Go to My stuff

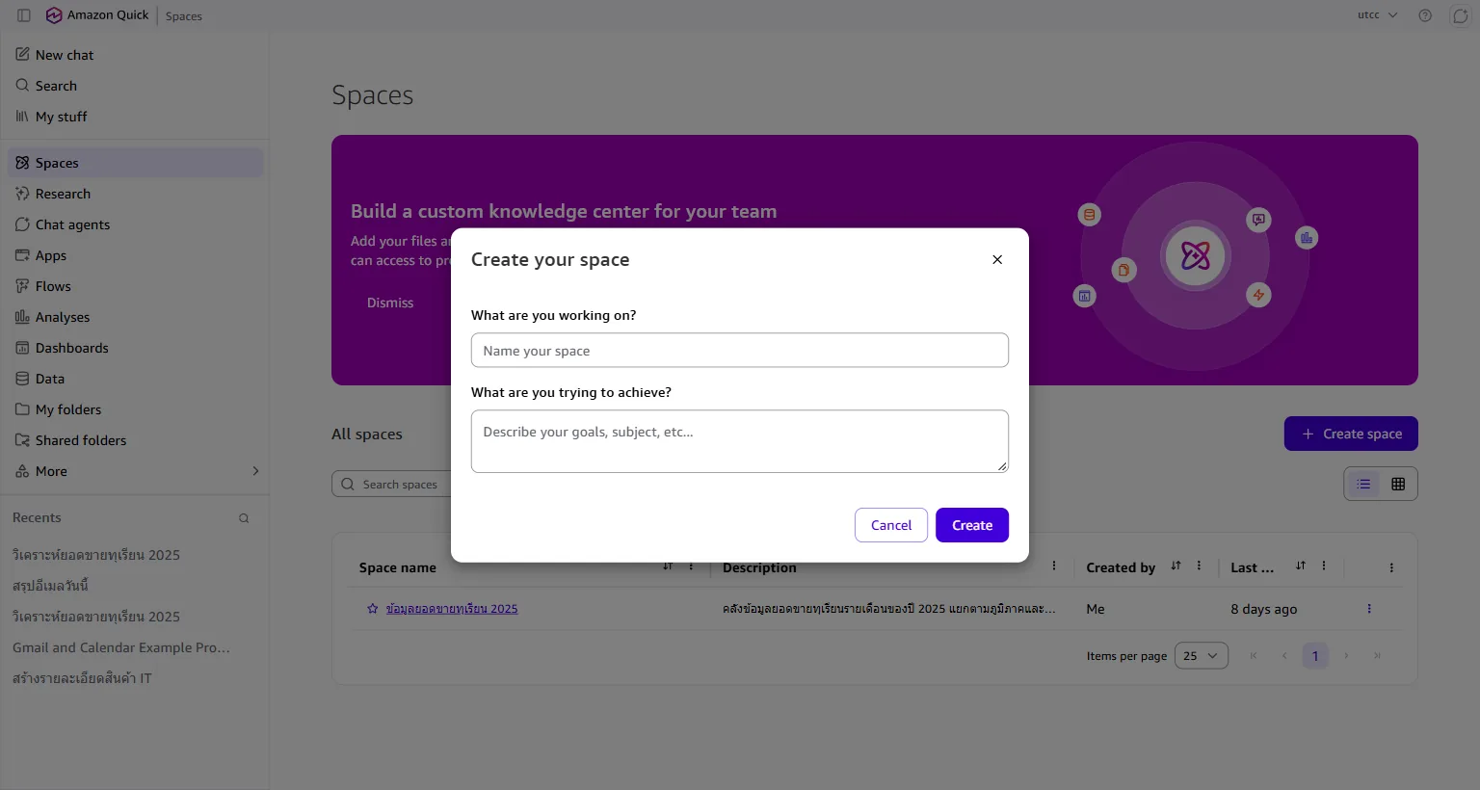135,117
